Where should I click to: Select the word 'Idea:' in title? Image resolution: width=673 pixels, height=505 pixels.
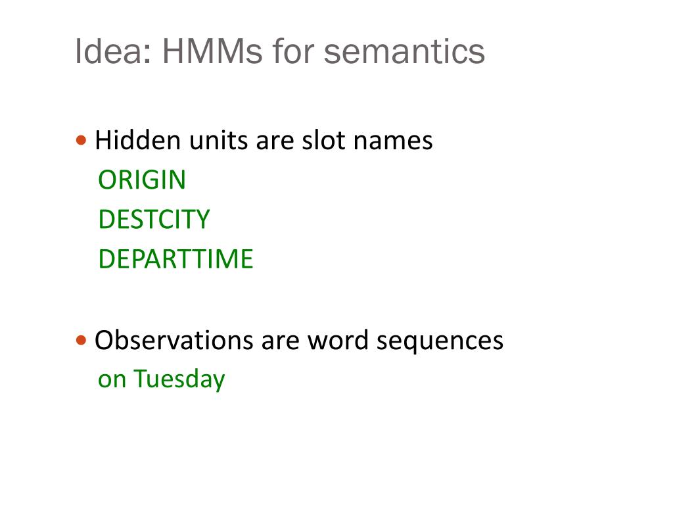113,51
